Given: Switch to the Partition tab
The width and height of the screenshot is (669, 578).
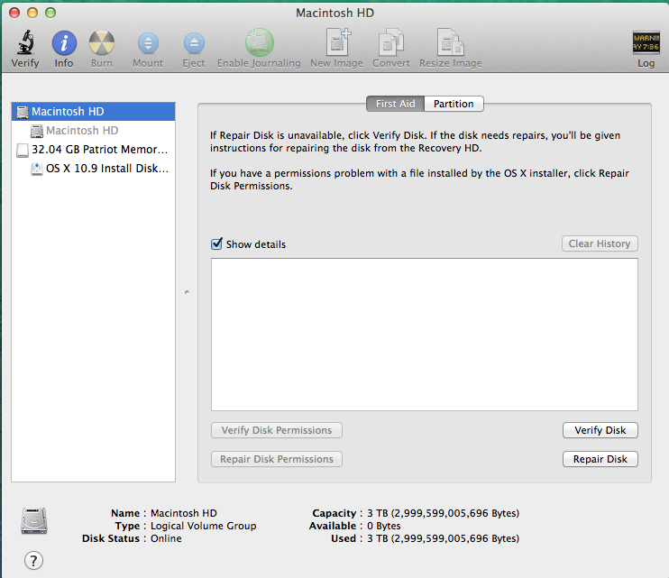Looking at the screenshot, I should [x=454, y=104].
